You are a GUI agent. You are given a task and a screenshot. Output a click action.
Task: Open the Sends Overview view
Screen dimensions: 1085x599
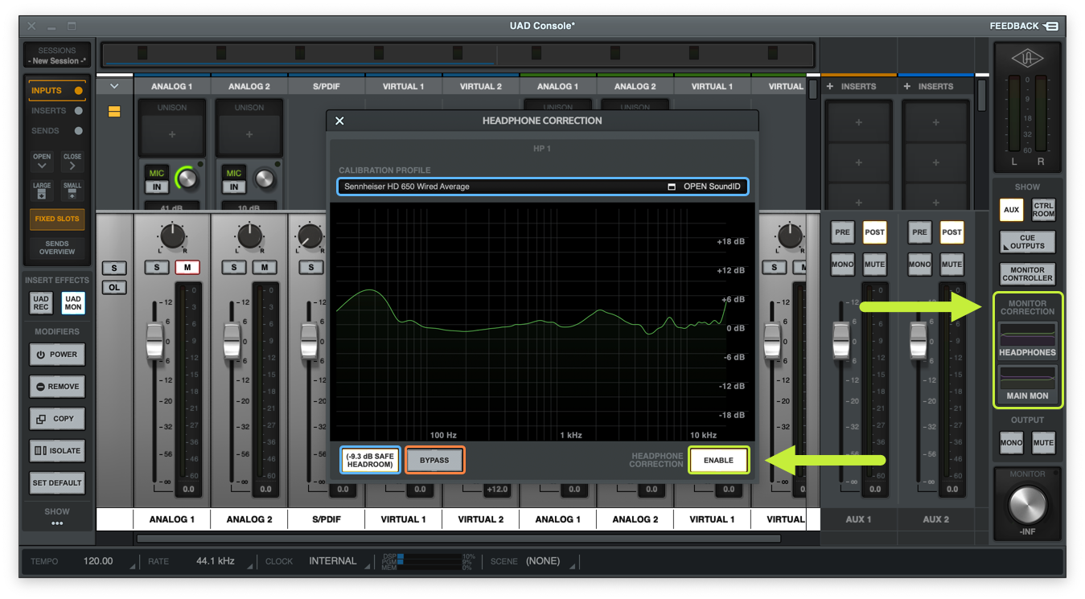57,248
